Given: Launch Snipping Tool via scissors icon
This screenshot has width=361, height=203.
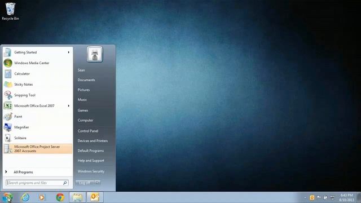Looking at the screenshot, I should point(8,95).
